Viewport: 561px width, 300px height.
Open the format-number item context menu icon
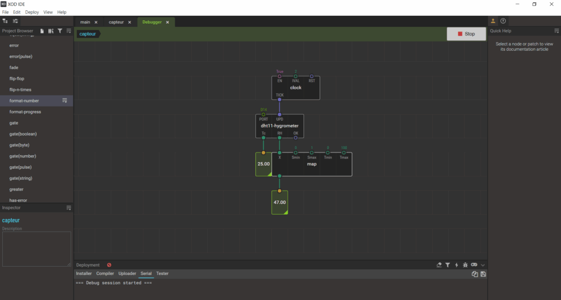pyautogui.click(x=65, y=101)
